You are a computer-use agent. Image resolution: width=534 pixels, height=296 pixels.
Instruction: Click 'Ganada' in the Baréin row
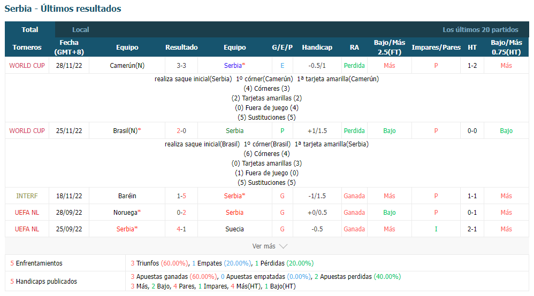click(354, 196)
